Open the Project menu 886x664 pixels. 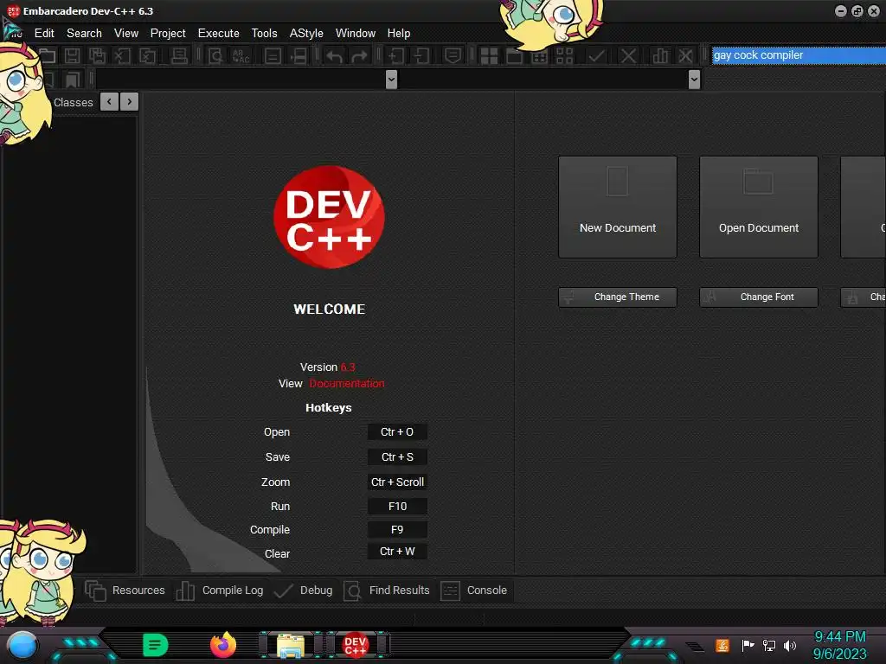(168, 34)
